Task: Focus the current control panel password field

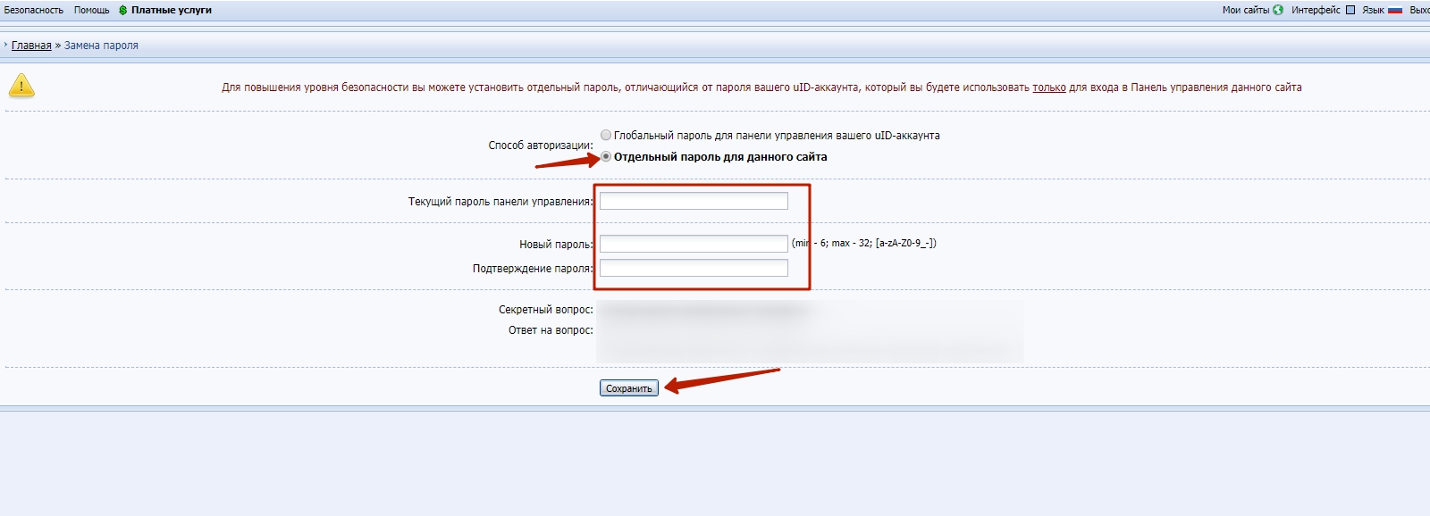Action: 694,201
